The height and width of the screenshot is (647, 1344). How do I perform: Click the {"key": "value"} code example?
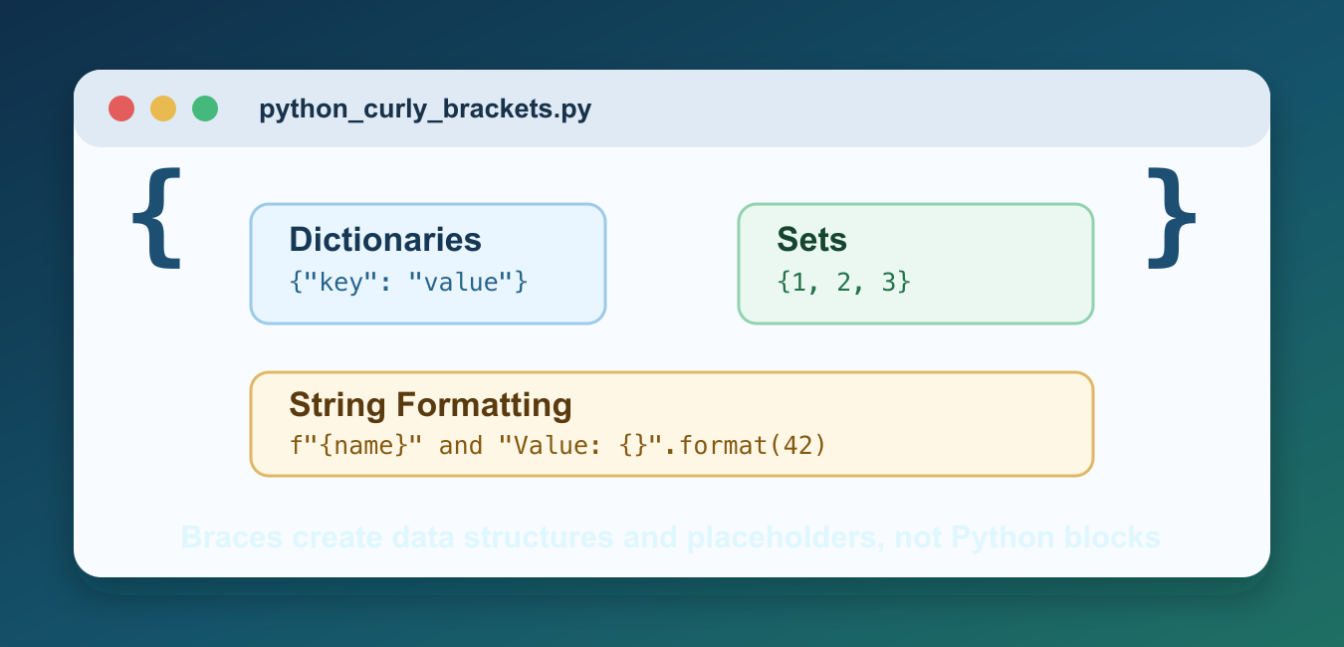click(x=408, y=283)
